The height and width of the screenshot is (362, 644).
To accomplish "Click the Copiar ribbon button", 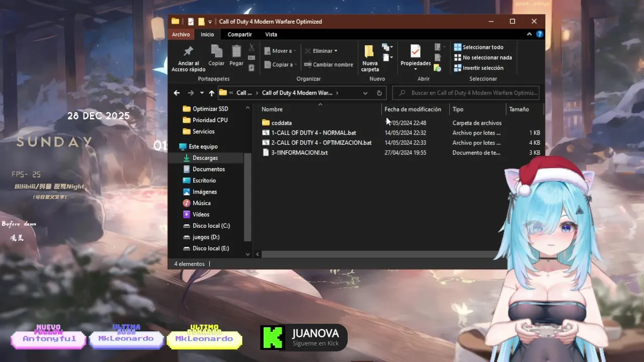I will (x=216, y=55).
